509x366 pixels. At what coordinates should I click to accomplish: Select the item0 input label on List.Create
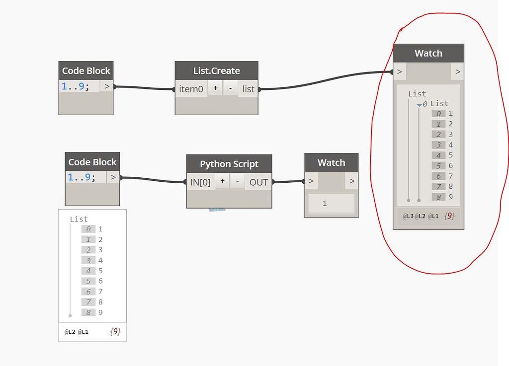[x=191, y=89]
